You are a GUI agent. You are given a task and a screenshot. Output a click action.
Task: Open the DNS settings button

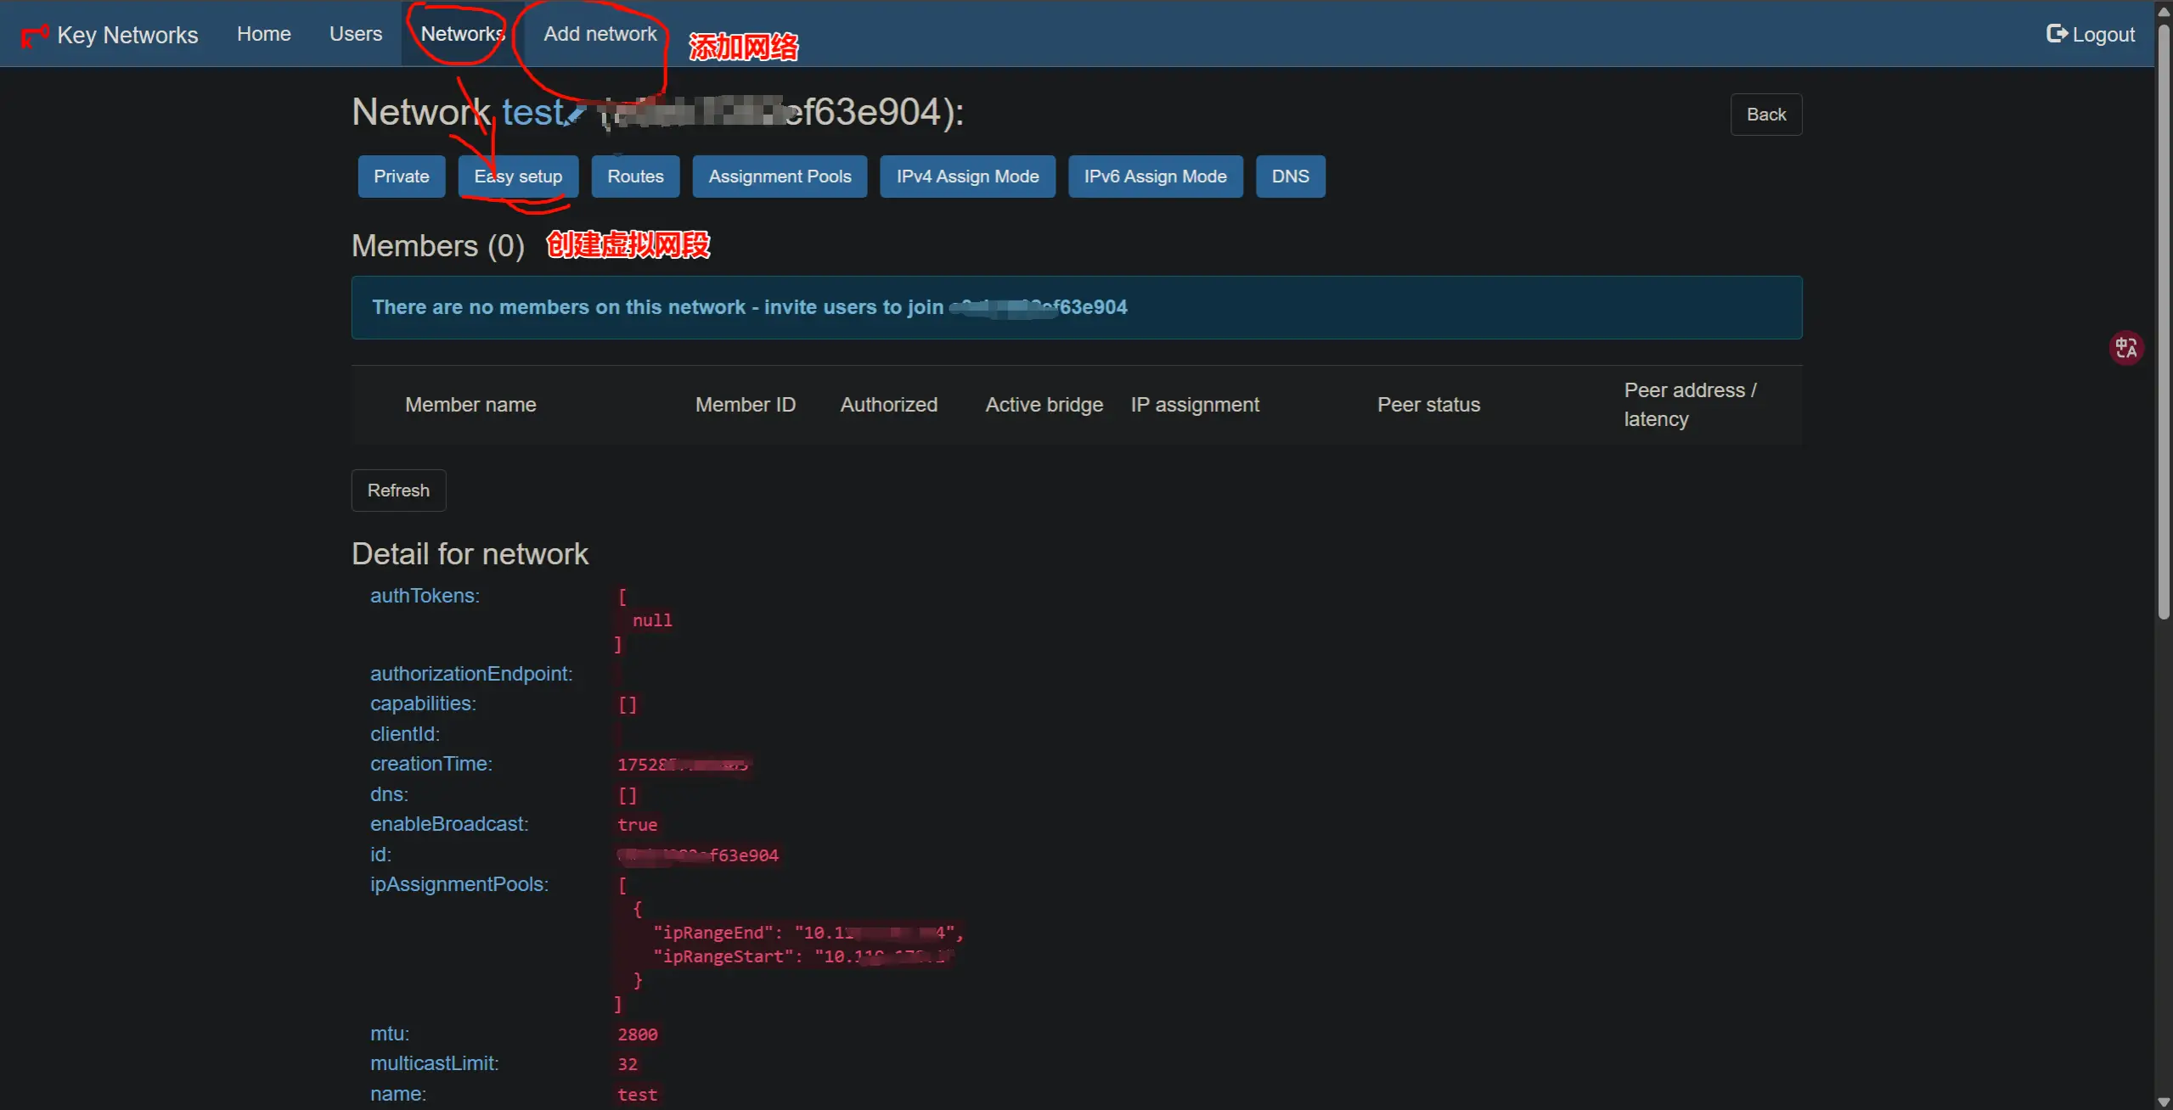[x=1290, y=177]
